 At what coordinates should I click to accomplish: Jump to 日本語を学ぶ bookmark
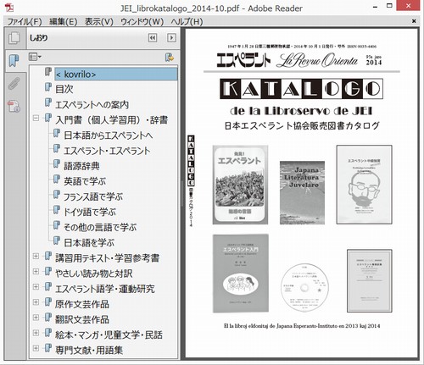(x=89, y=243)
